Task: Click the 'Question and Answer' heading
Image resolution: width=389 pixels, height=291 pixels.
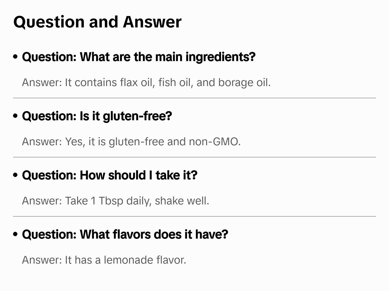Action: pyautogui.click(x=97, y=22)
